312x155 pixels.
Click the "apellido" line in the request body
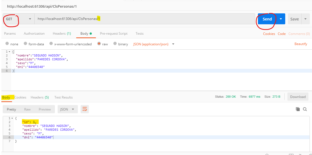[42, 59]
